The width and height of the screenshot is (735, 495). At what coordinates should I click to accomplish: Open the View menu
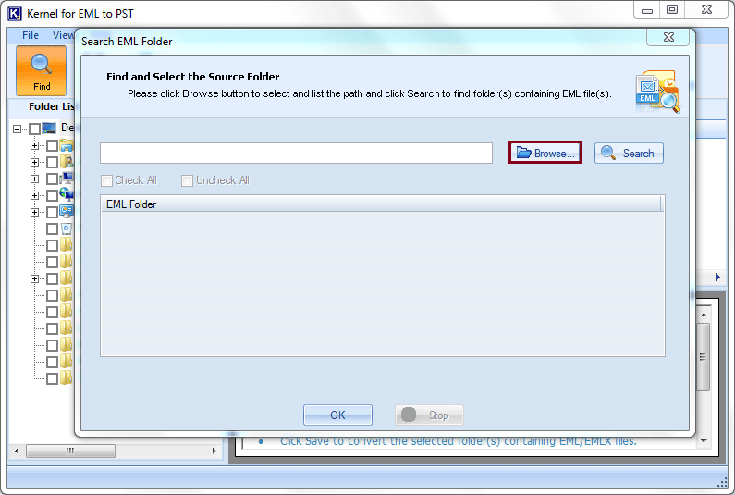click(x=63, y=35)
